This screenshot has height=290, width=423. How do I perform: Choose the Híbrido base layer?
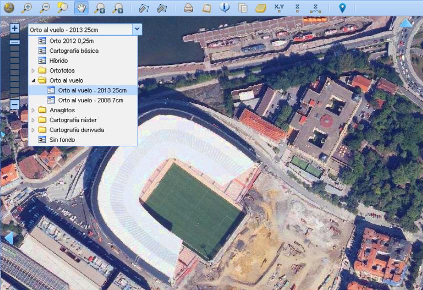[x=58, y=61]
